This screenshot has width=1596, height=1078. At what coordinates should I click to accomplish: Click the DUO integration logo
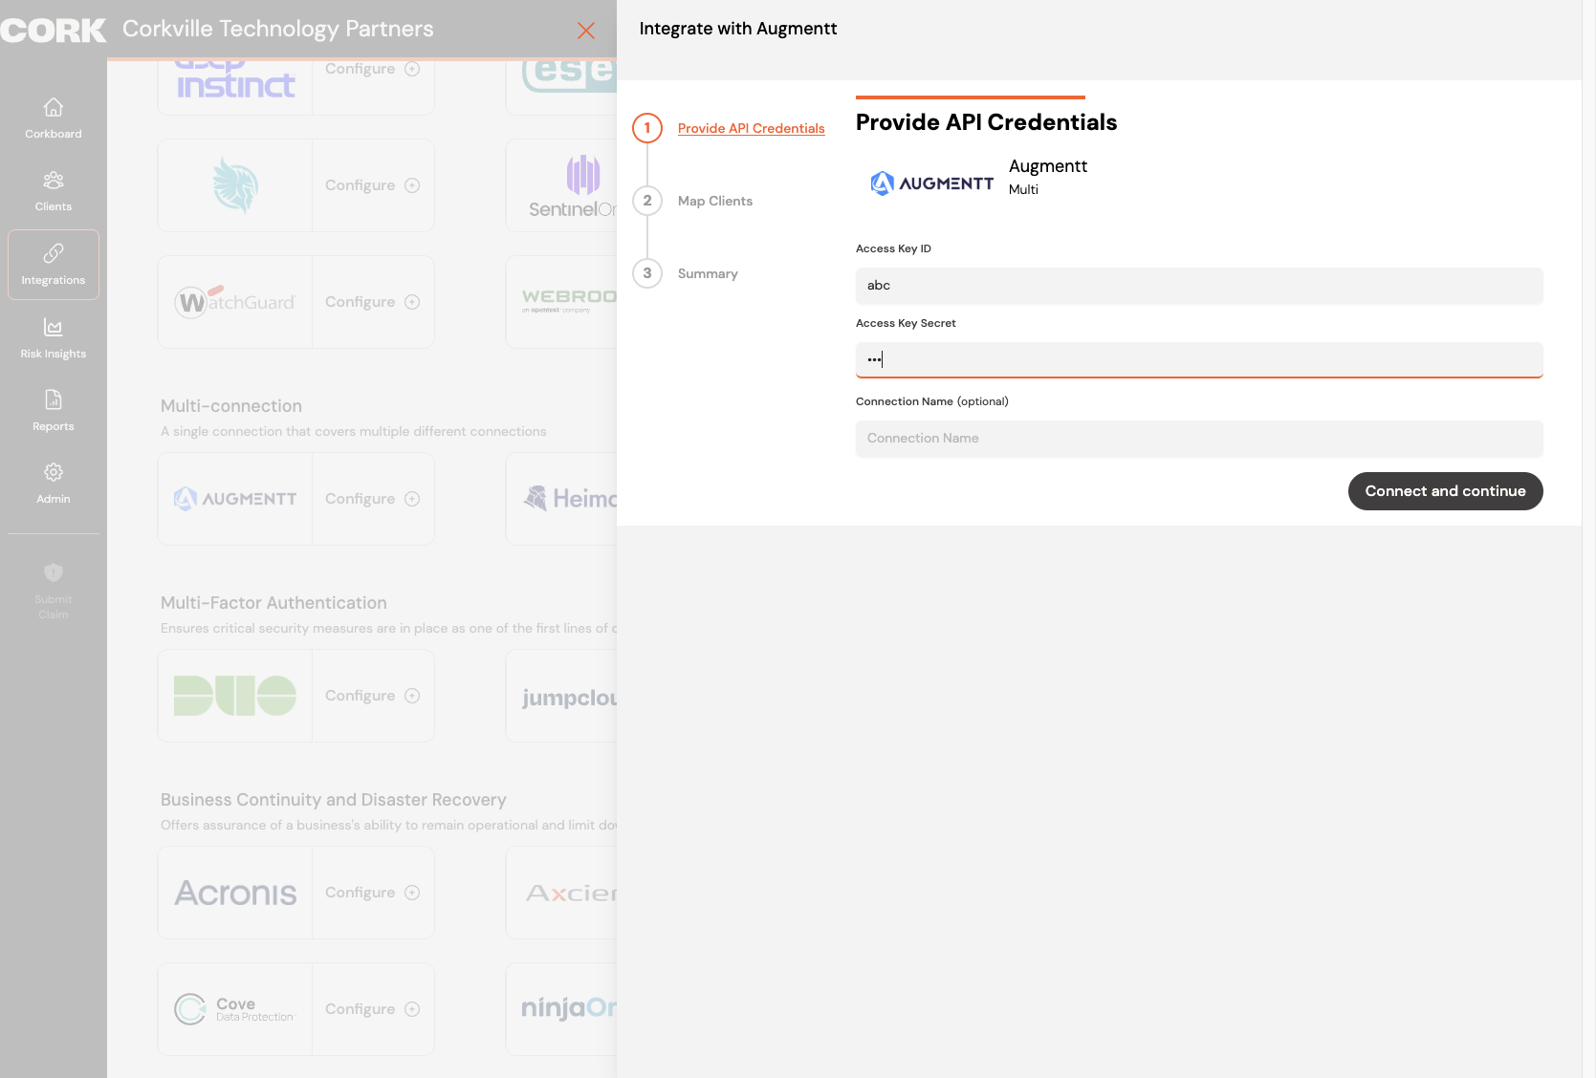pos(235,696)
